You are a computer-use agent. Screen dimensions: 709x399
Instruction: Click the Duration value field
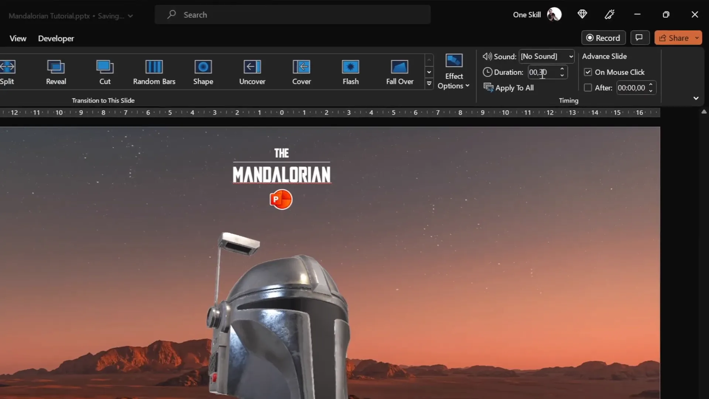pyautogui.click(x=543, y=72)
